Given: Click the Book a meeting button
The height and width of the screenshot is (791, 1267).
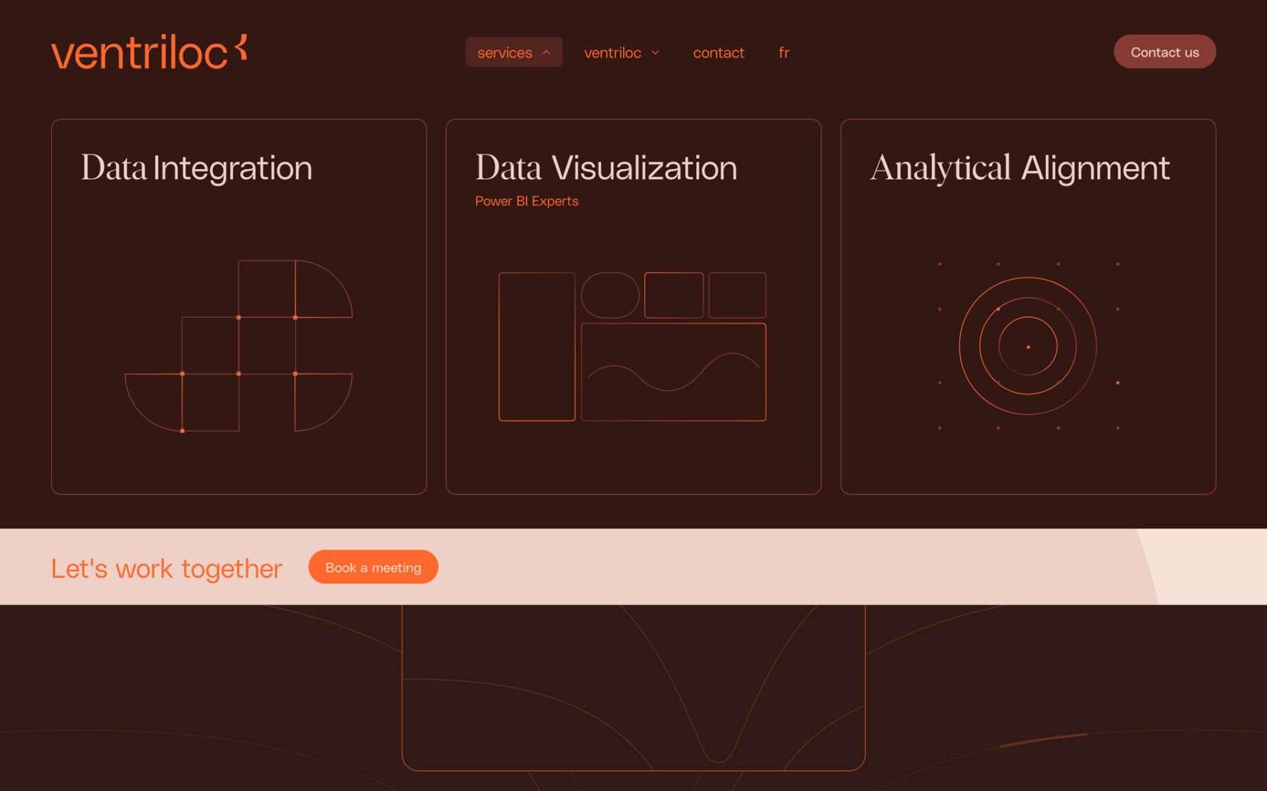Looking at the screenshot, I should (372, 567).
